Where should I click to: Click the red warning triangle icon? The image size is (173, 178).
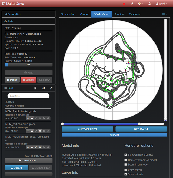[124, 4]
